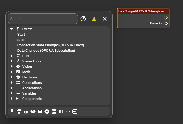Collapse the Events tree category
The width and height of the screenshot is (183, 124).
[12, 29]
